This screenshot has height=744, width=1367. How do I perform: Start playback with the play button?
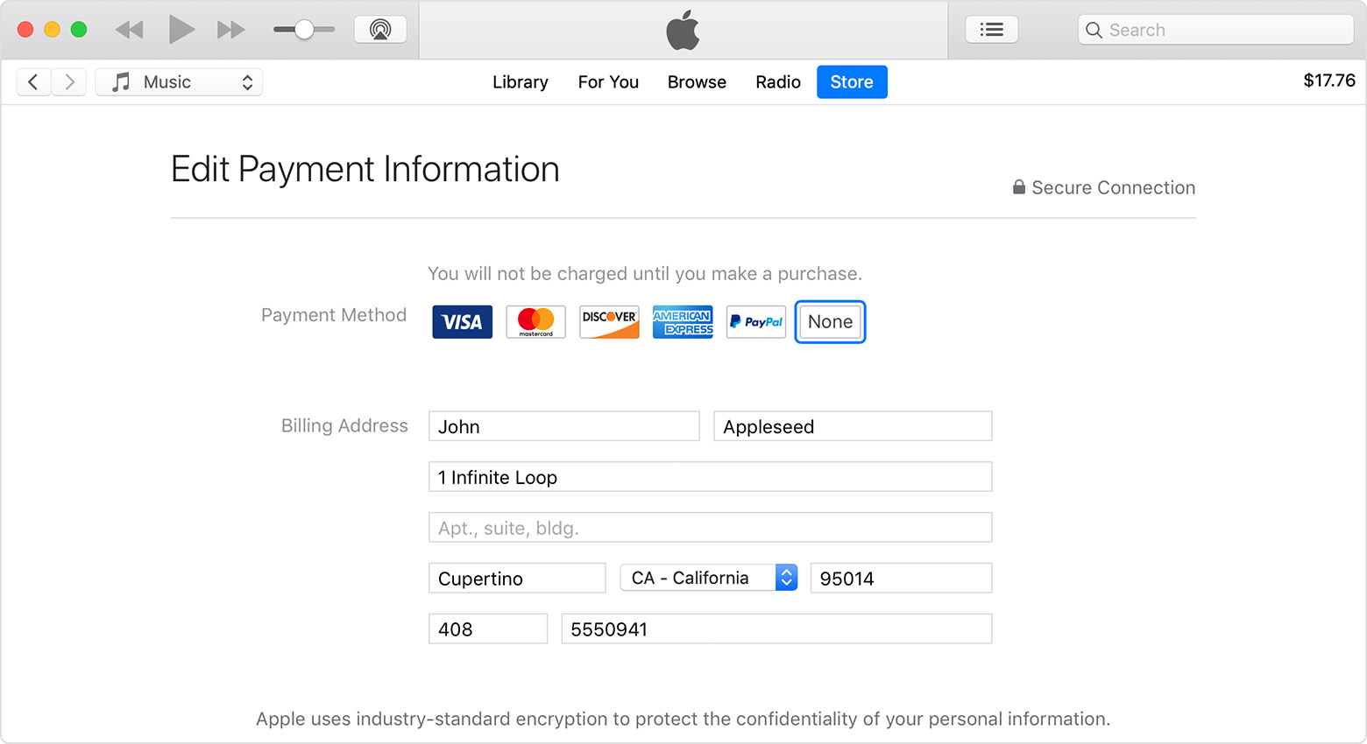[x=181, y=30]
